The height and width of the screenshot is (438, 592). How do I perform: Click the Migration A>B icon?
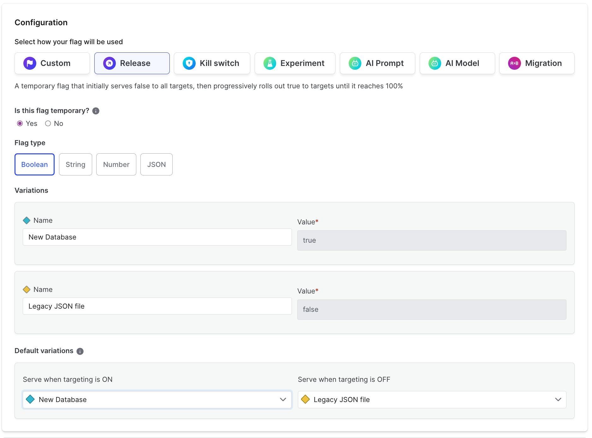pos(514,63)
